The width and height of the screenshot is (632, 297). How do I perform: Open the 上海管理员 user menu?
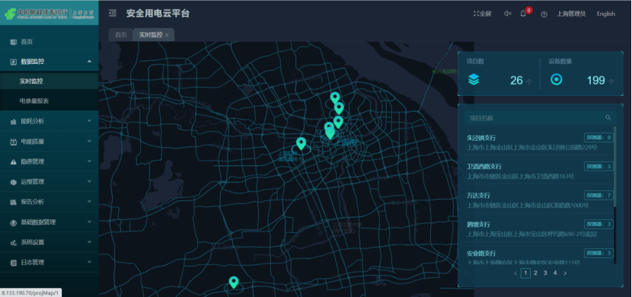571,14
